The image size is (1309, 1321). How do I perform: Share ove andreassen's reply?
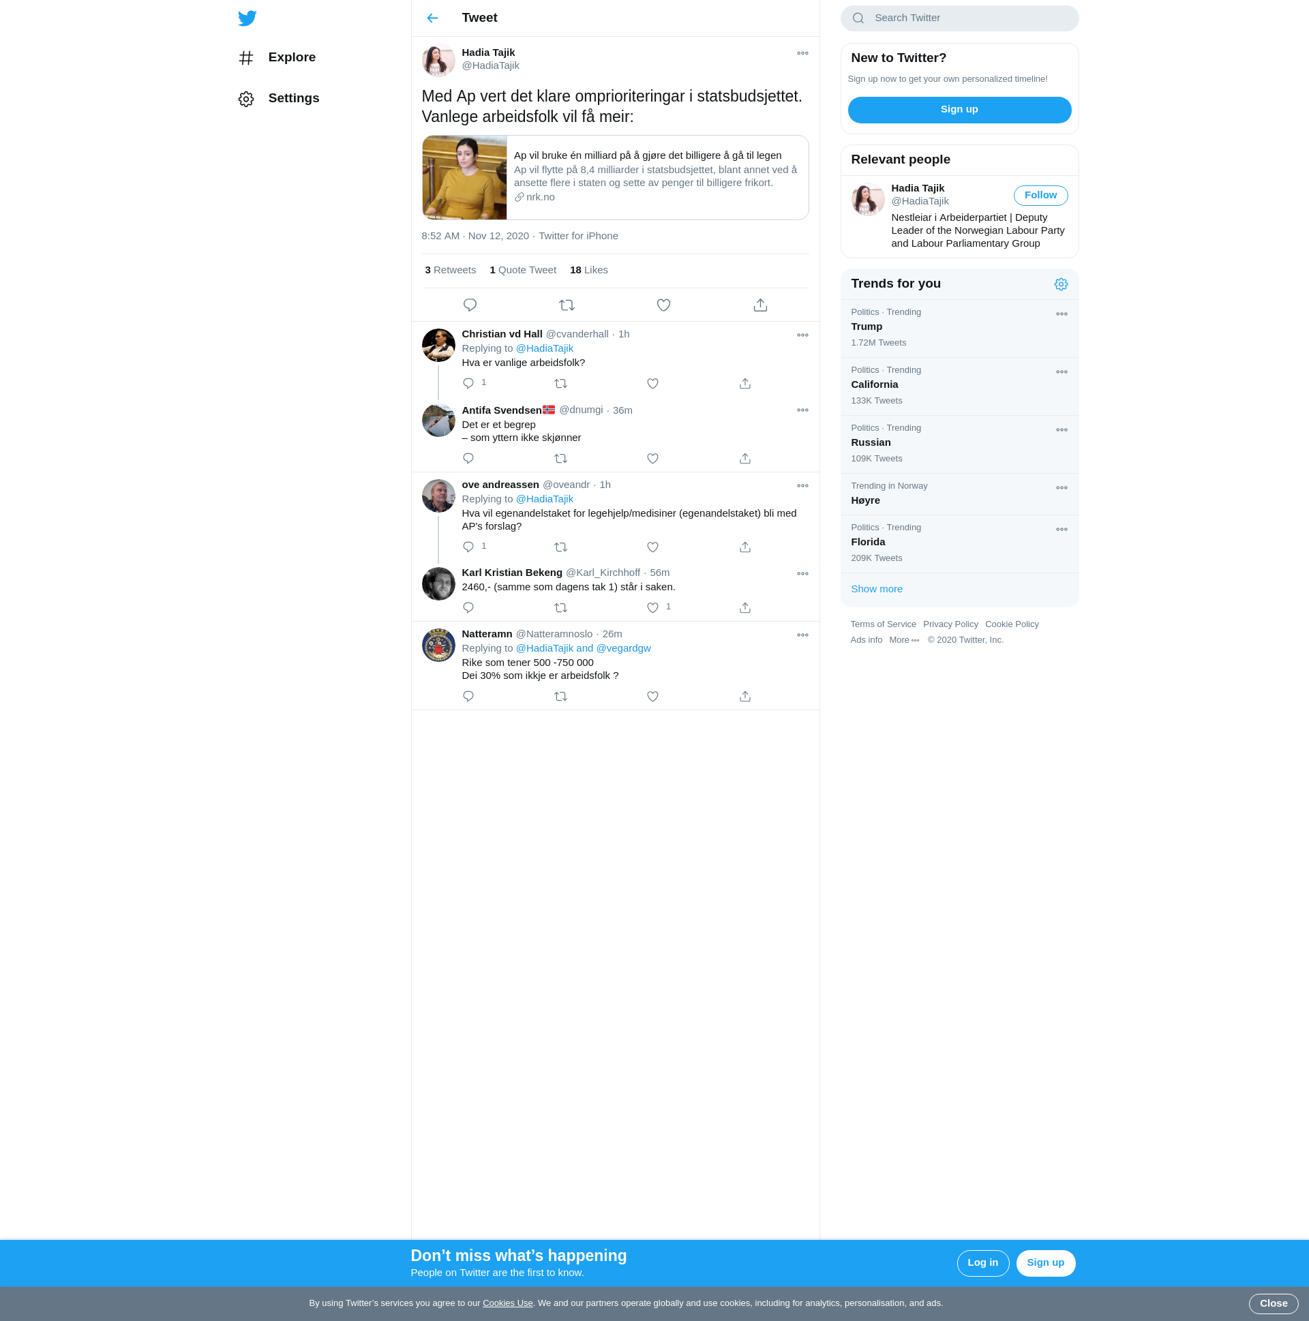[744, 547]
